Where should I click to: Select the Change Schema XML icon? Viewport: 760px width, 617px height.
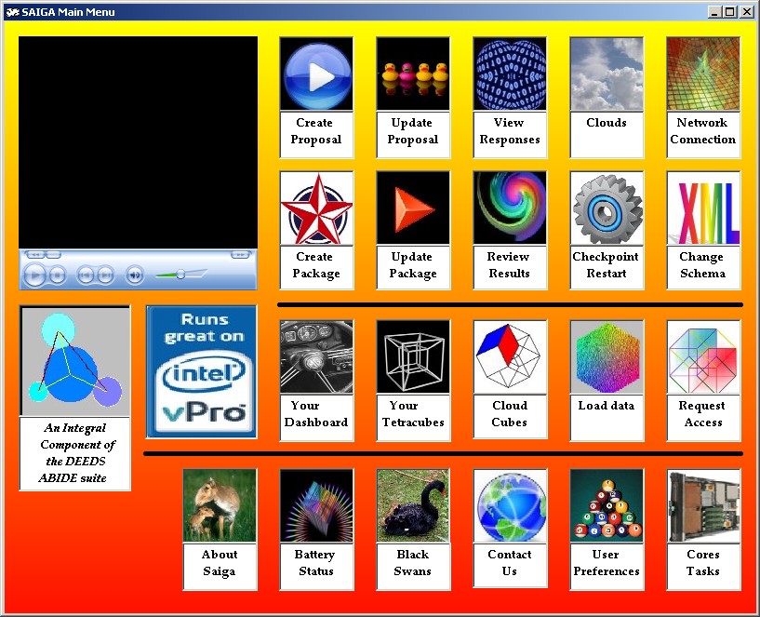[x=703, y=208]
